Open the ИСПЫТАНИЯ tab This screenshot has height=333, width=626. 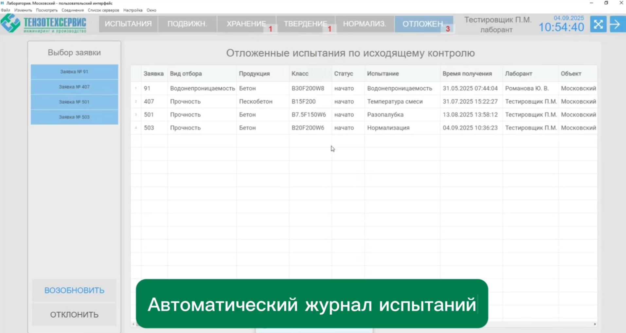click(x=128, y=24)
